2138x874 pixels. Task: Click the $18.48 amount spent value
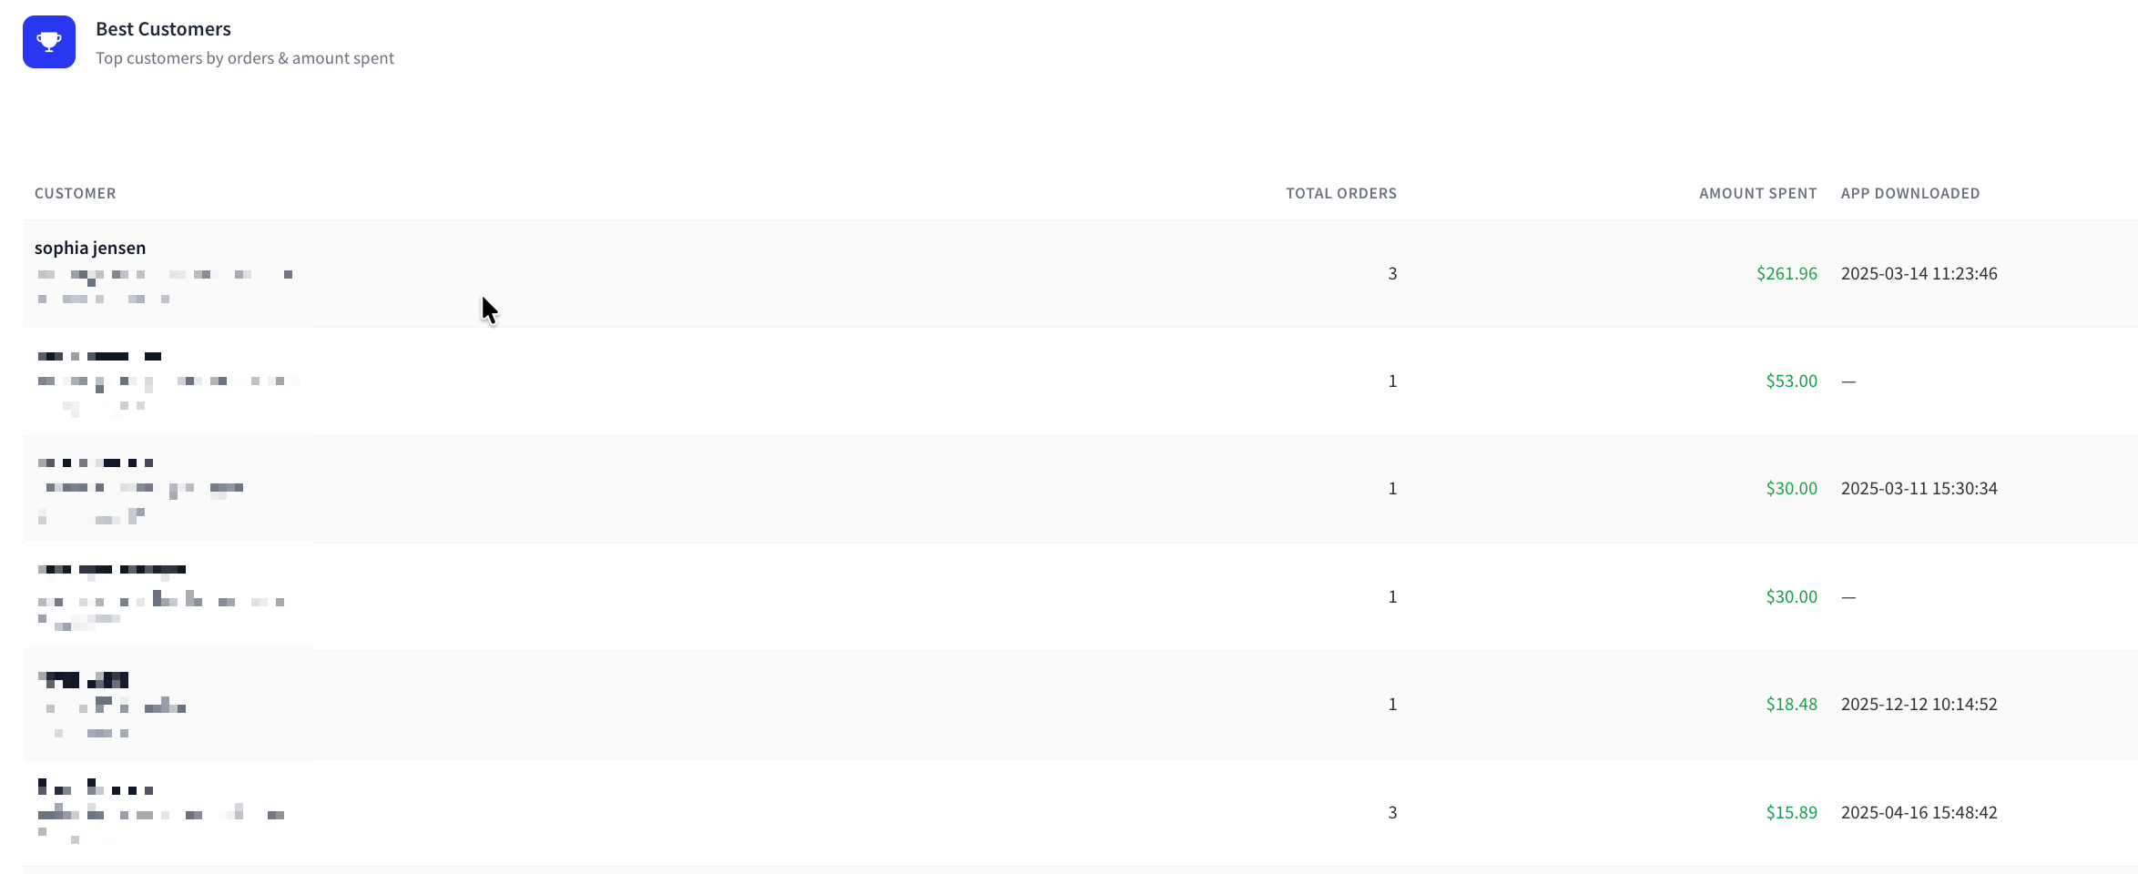(1791, 704)
